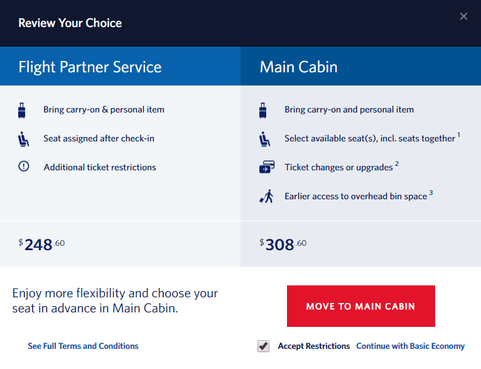The width and height of the screenshot is (481, 369).
Task: Close the Review Your Choice dialog
Action: (463, 16)
